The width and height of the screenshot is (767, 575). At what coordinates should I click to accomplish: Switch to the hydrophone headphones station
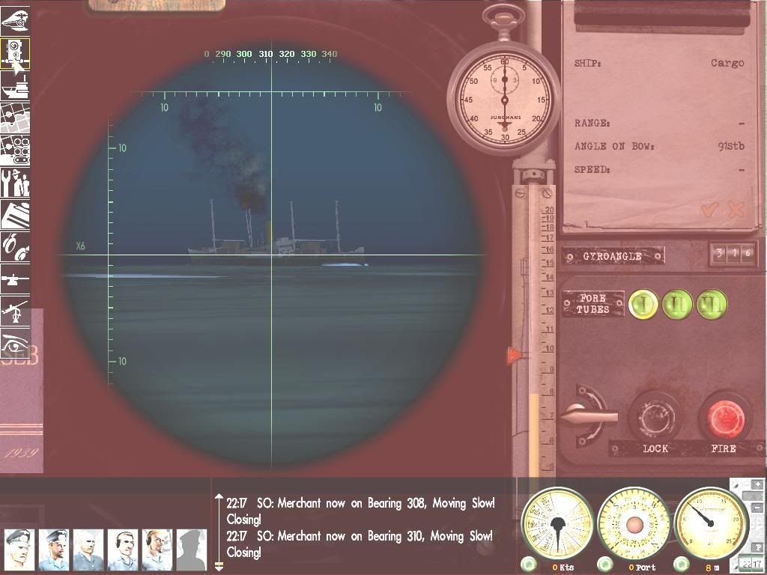[x=15, y=247]
